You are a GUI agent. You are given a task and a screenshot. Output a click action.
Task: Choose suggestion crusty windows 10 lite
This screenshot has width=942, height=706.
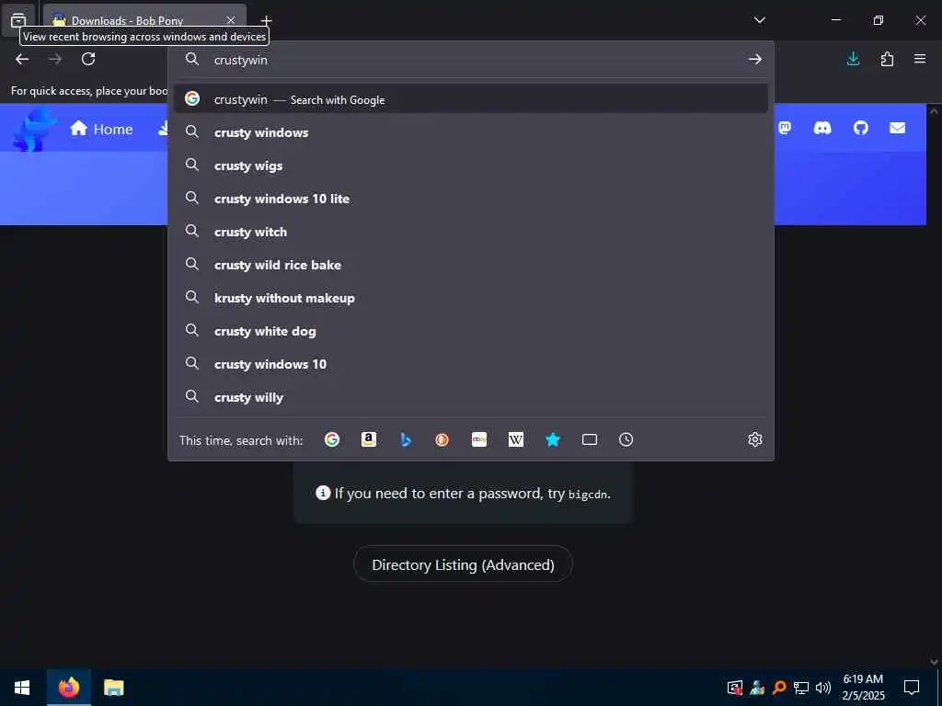470,199
